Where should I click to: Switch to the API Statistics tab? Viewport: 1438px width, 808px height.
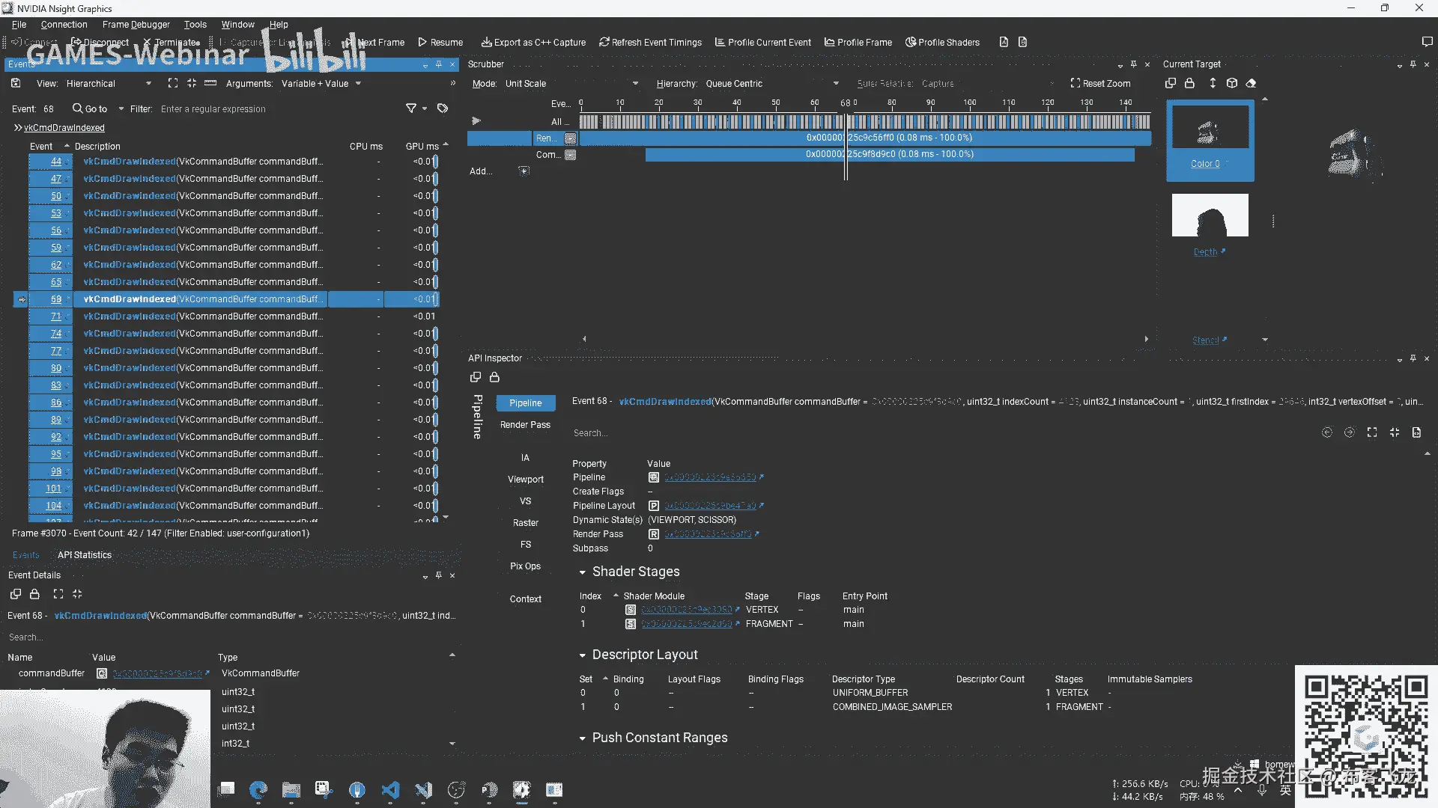(84, 555)
